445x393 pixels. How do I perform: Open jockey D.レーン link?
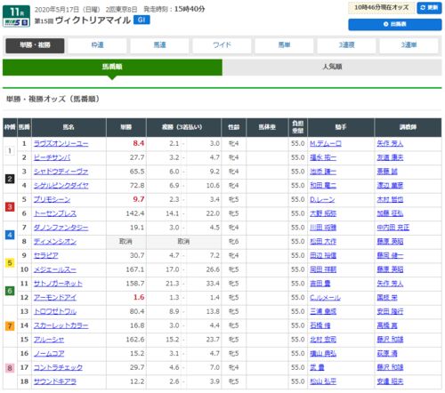[x=322, y=199]
